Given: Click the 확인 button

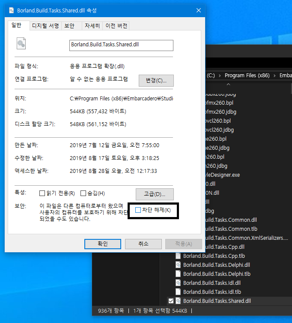Looking at the screenshot, I should tap(103, 244).
